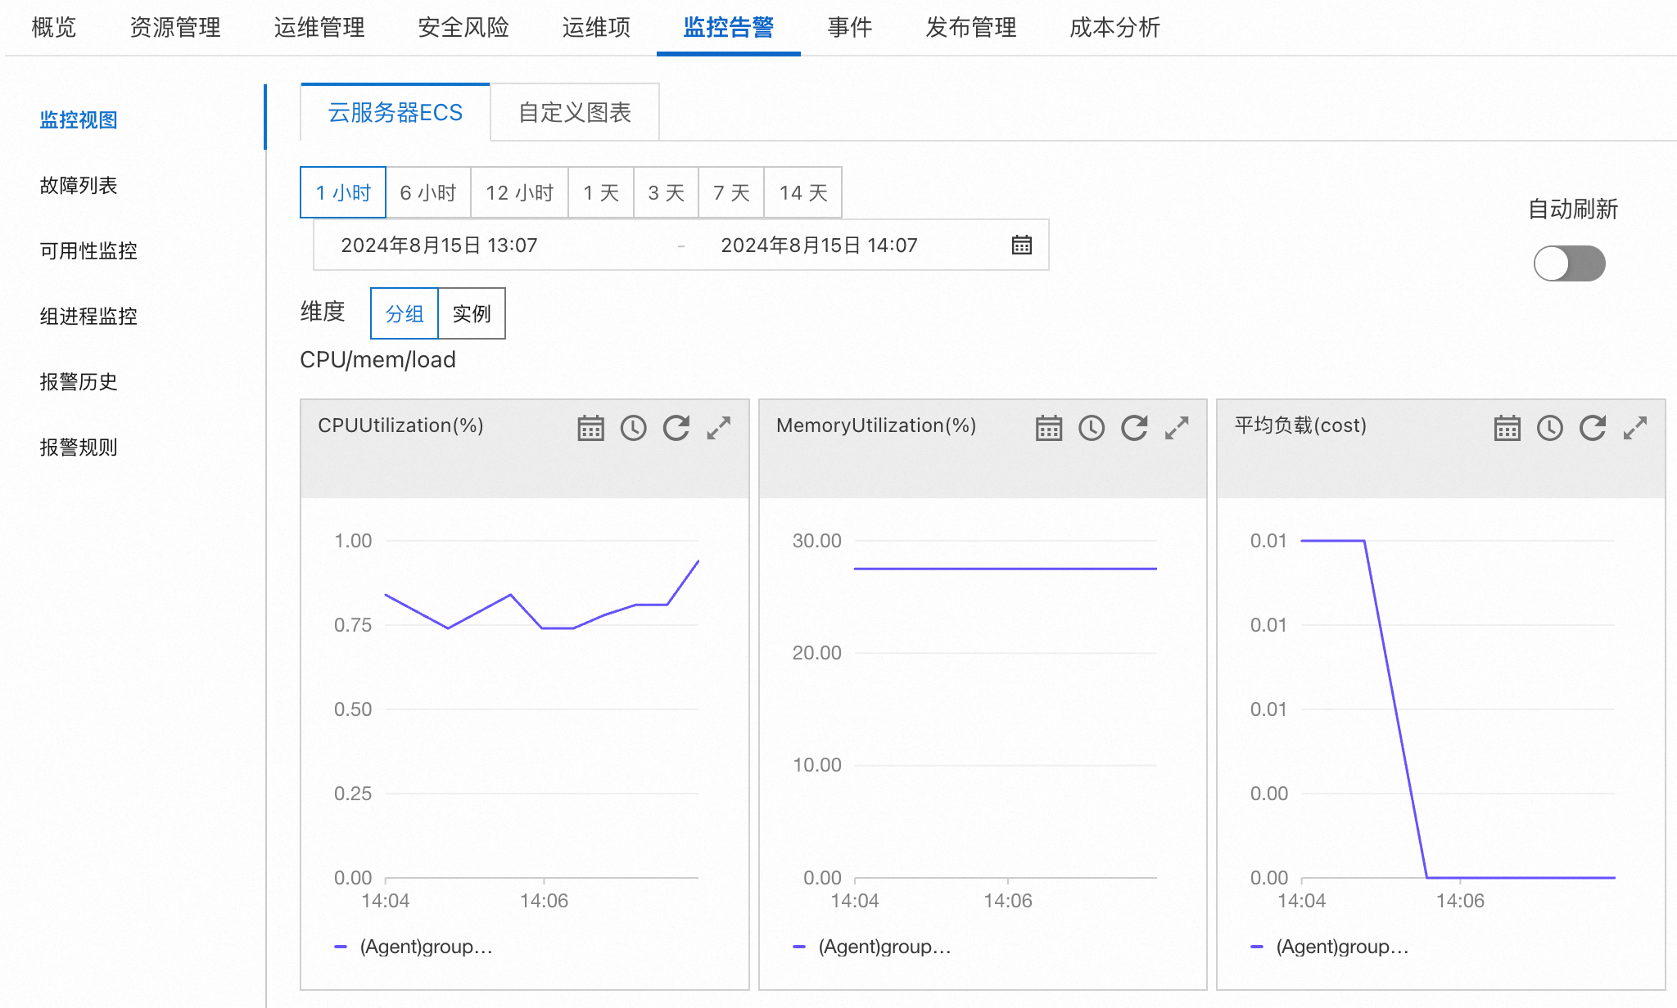Open the 监控告警 top tab

tap(729, 28)
